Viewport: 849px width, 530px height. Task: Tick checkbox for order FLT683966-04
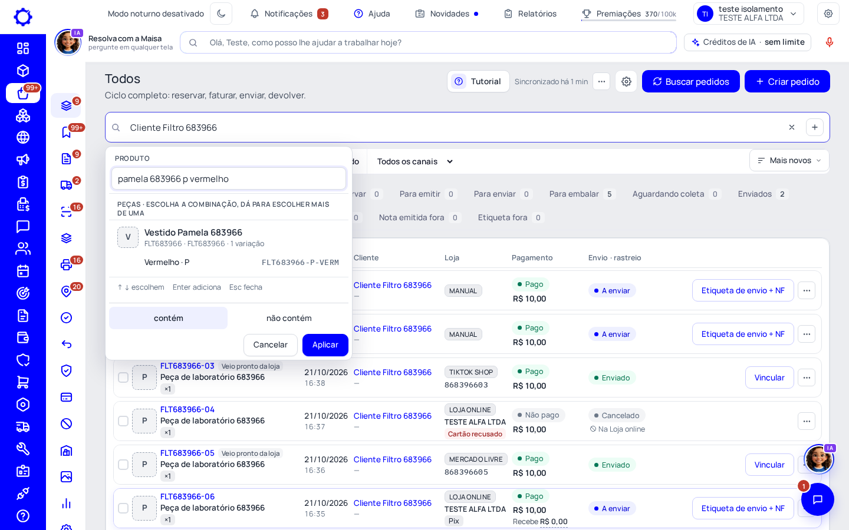tap(123, 421)
